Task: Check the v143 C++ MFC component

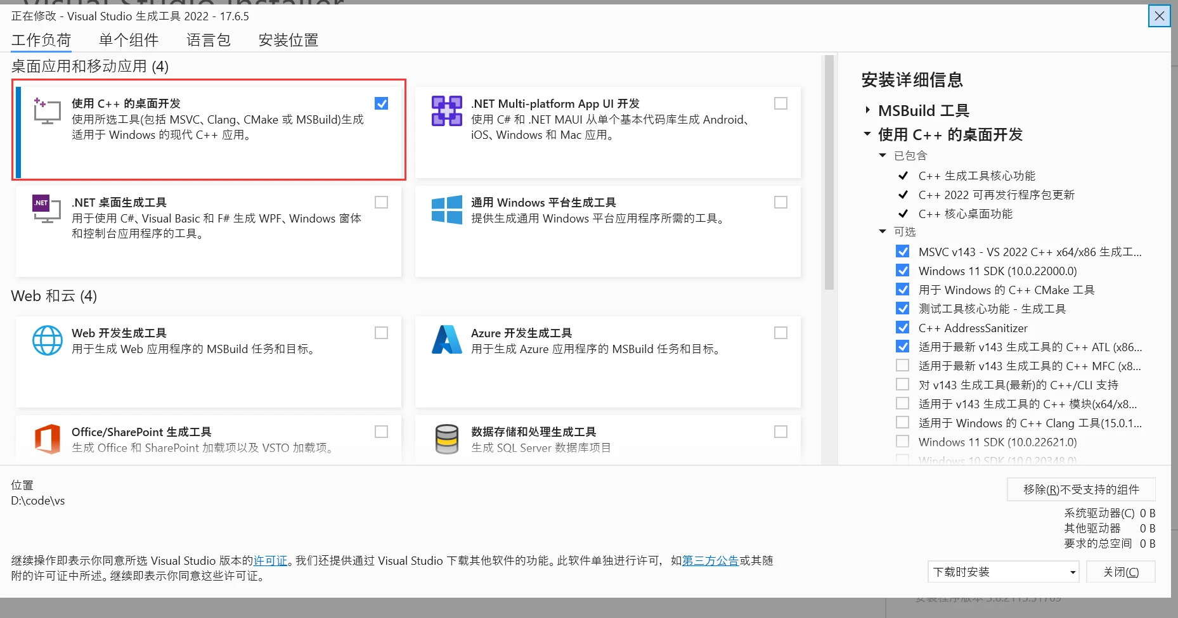Action: tap(902, 366)
